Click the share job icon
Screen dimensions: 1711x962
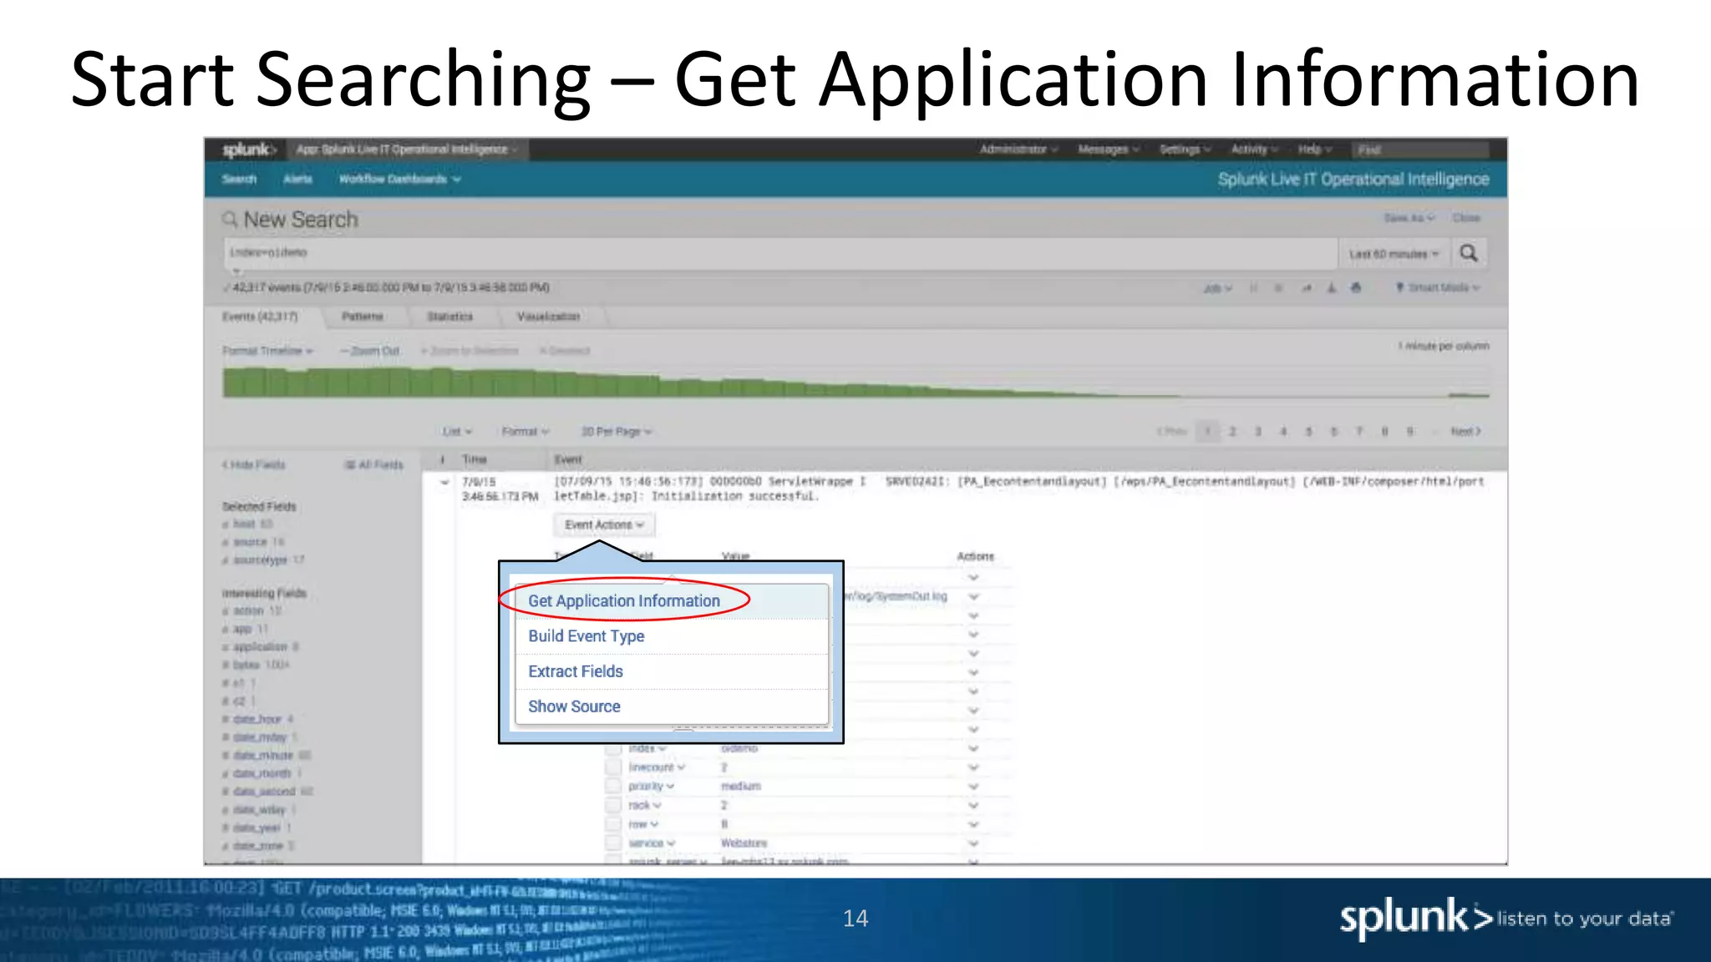click(x=1306, y=288)
